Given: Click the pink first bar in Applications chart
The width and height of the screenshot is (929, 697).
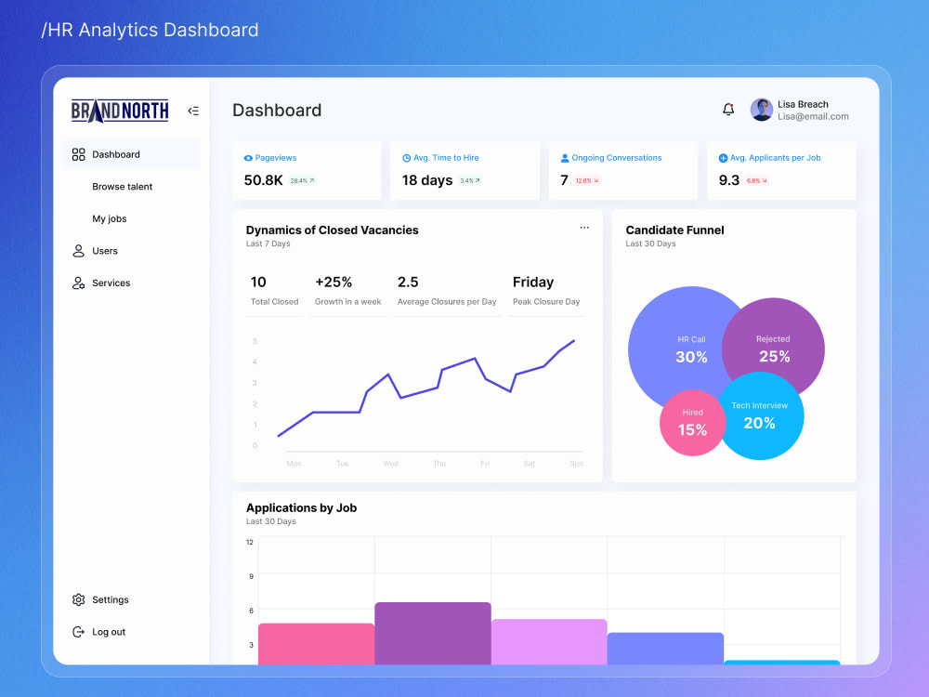Looking at the screenshot, I should click(x=317, y=644).
